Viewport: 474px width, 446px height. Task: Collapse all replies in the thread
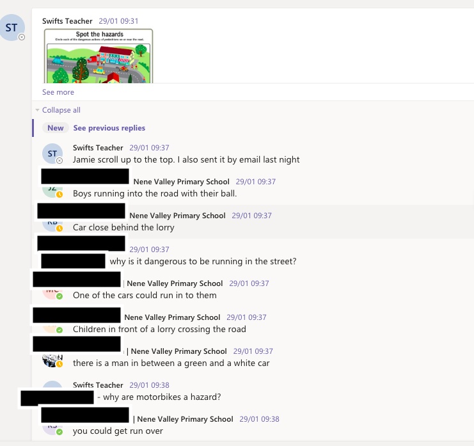point(61,110)
